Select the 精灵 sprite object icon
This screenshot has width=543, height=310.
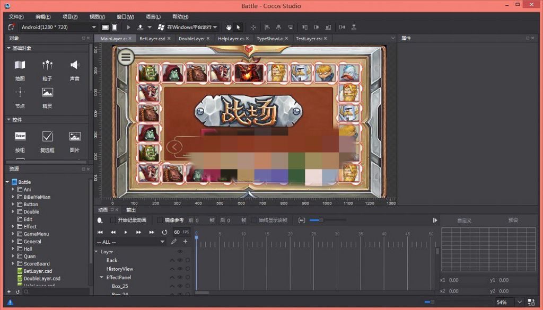pyautogui.click(x=47, y=92)
